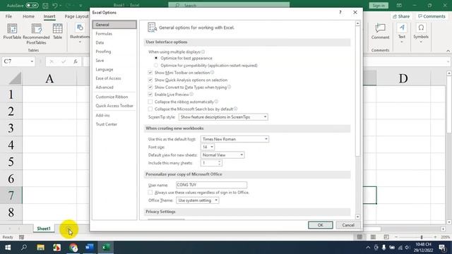The height and width of the screenshot is (254, 452).
Task: Select Optimize for best appearance
Action: [156, 58]
